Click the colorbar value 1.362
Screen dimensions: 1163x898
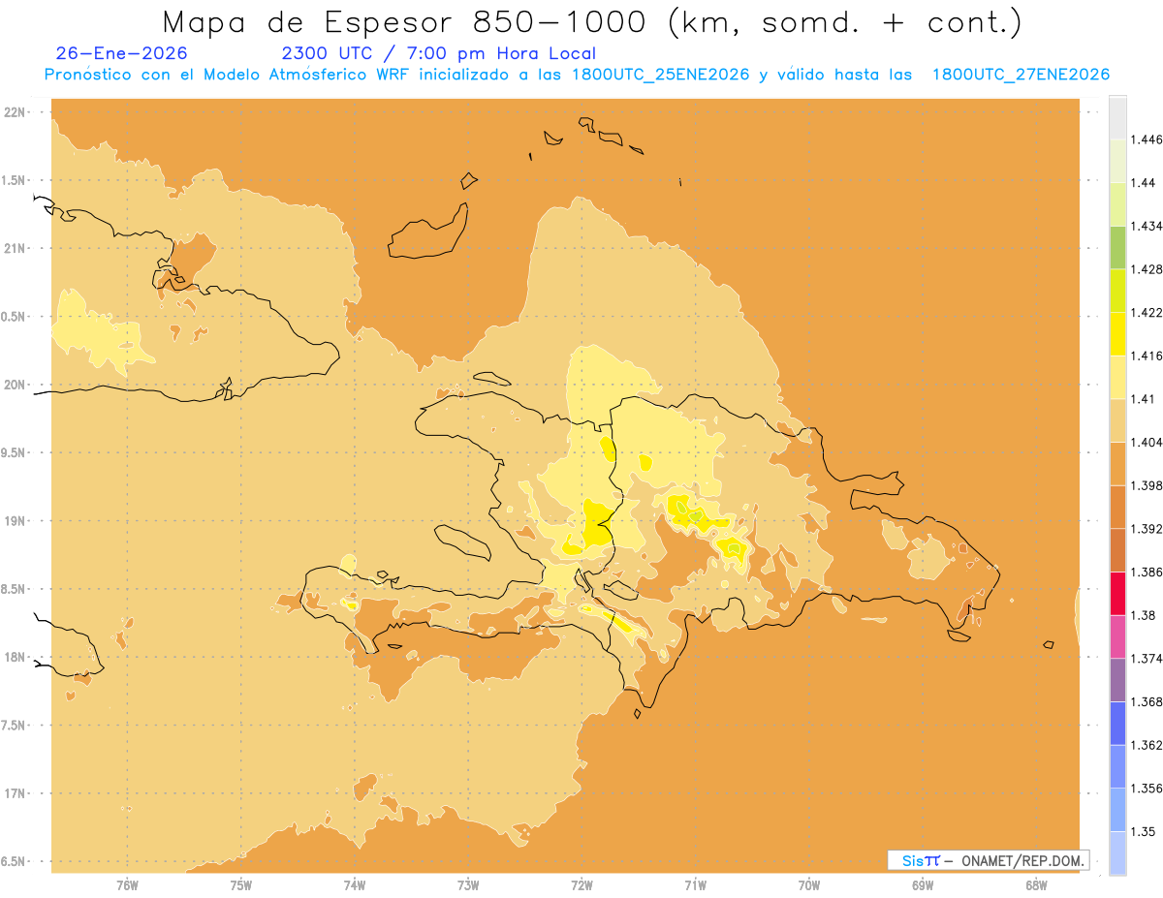pyautogui.click(x=1147, y=745)
